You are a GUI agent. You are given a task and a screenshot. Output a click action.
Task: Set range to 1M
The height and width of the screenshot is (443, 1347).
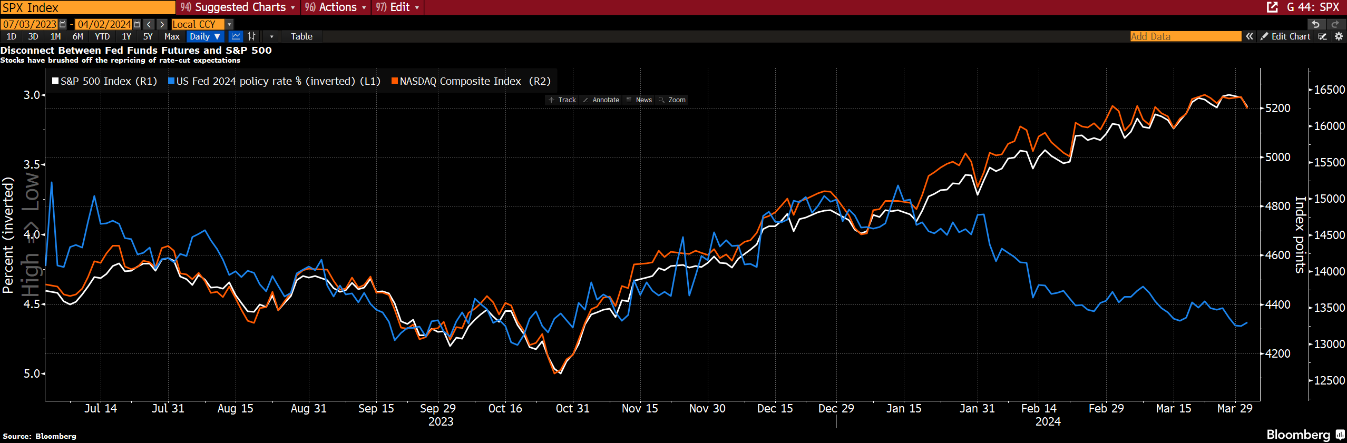pyautogui.click(x=55, y=36)
